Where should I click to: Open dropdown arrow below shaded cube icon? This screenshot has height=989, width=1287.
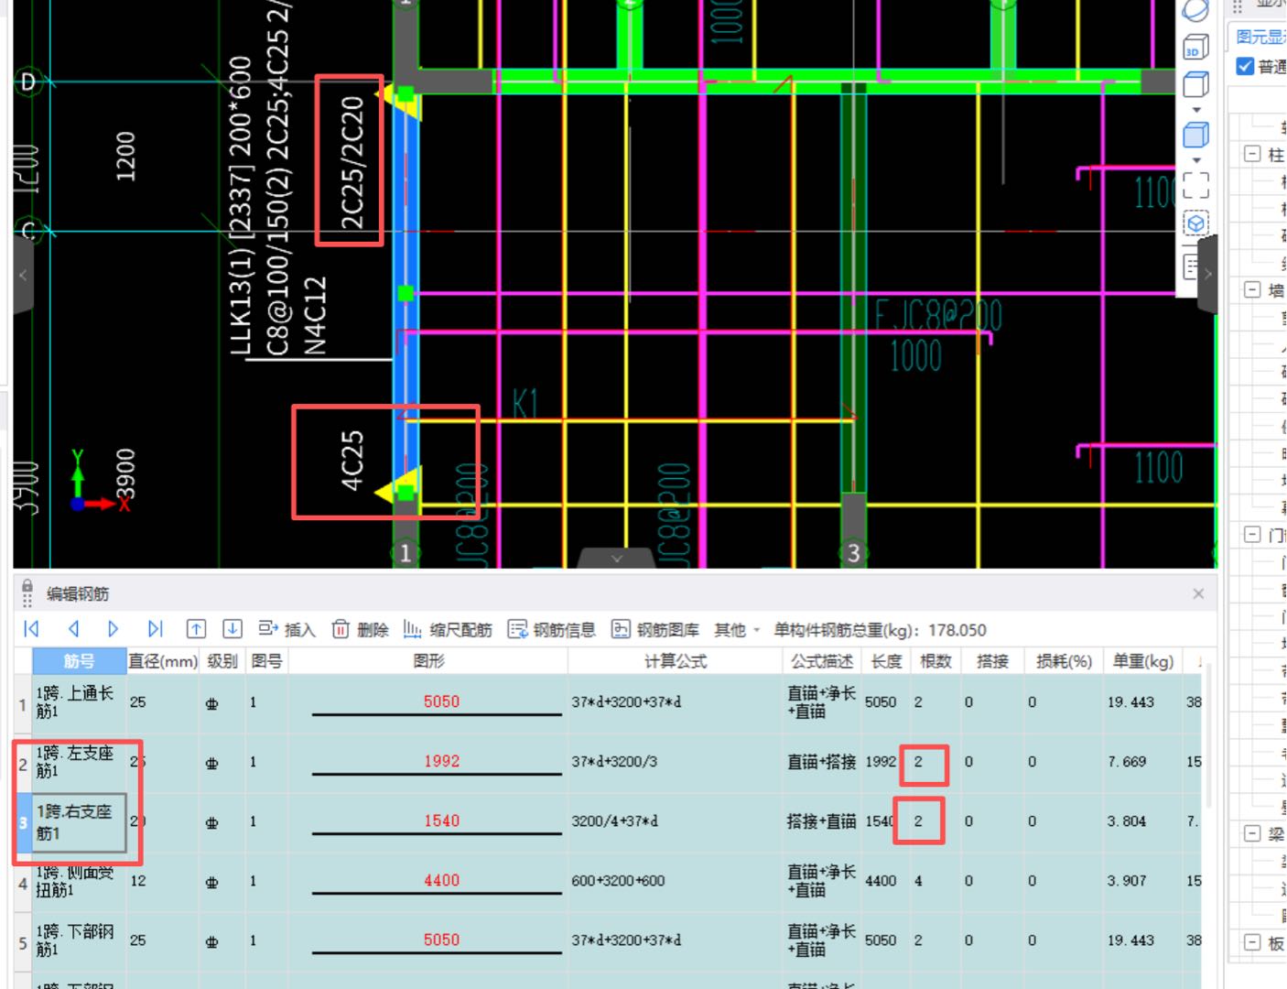pyautogui.click(x=1195, y=159)
